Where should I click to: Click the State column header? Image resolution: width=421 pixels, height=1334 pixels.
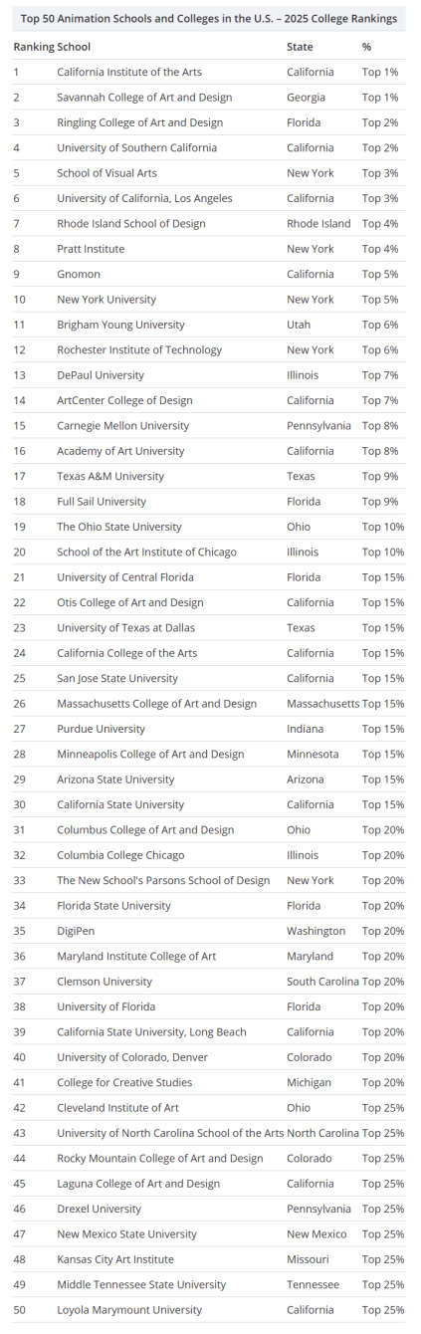coord(300,47)
